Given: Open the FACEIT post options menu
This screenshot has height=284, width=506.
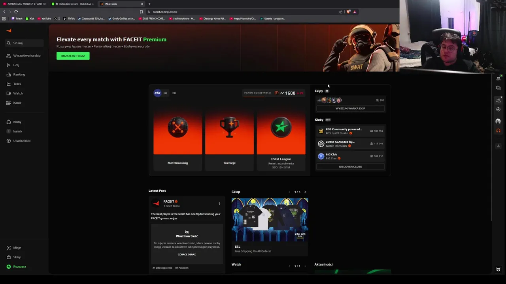Looking at the screenshot, I should pyautogui.click(x=220, y=204).
